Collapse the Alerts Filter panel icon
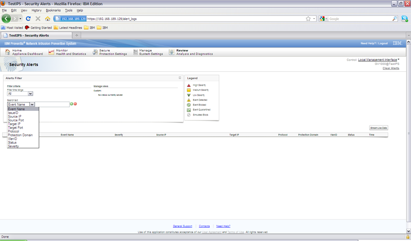411x241 pixels. click(180, 78)
